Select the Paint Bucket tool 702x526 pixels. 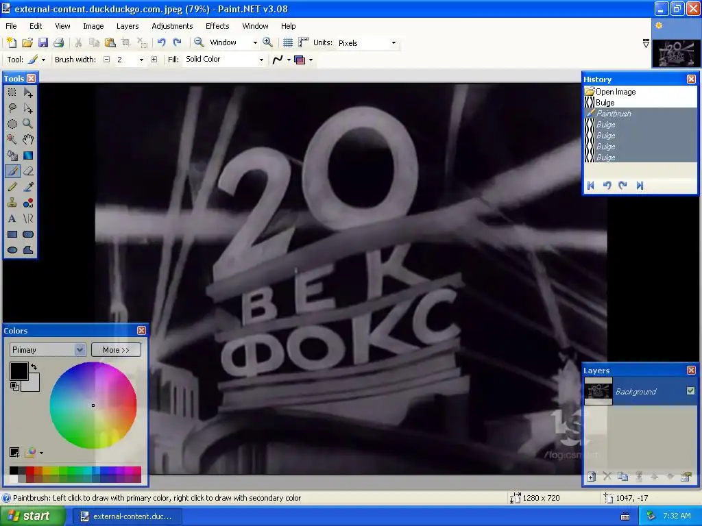point(12,155)
